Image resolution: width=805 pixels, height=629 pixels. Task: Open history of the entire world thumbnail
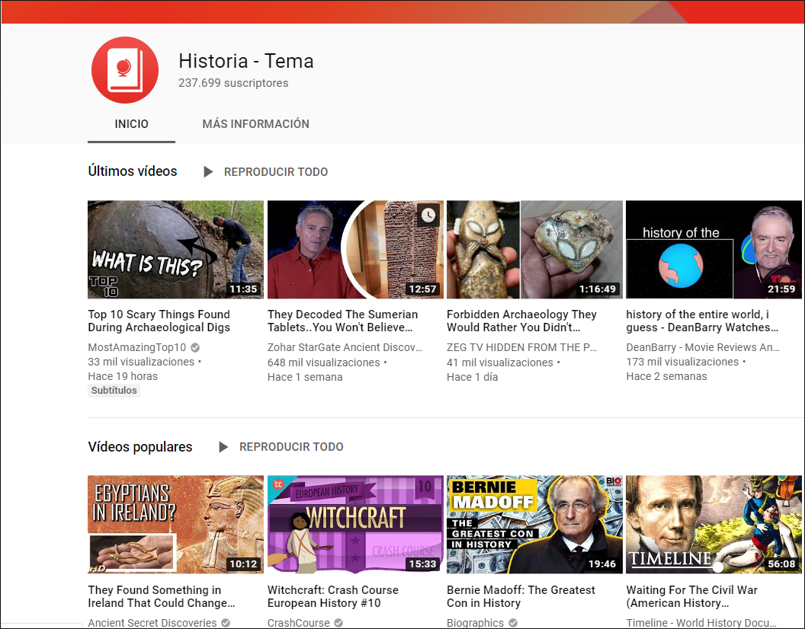[x=714, y=249]
